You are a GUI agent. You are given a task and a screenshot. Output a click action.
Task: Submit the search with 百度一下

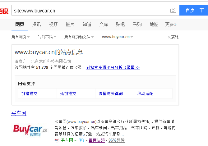(x=194, y=10)
